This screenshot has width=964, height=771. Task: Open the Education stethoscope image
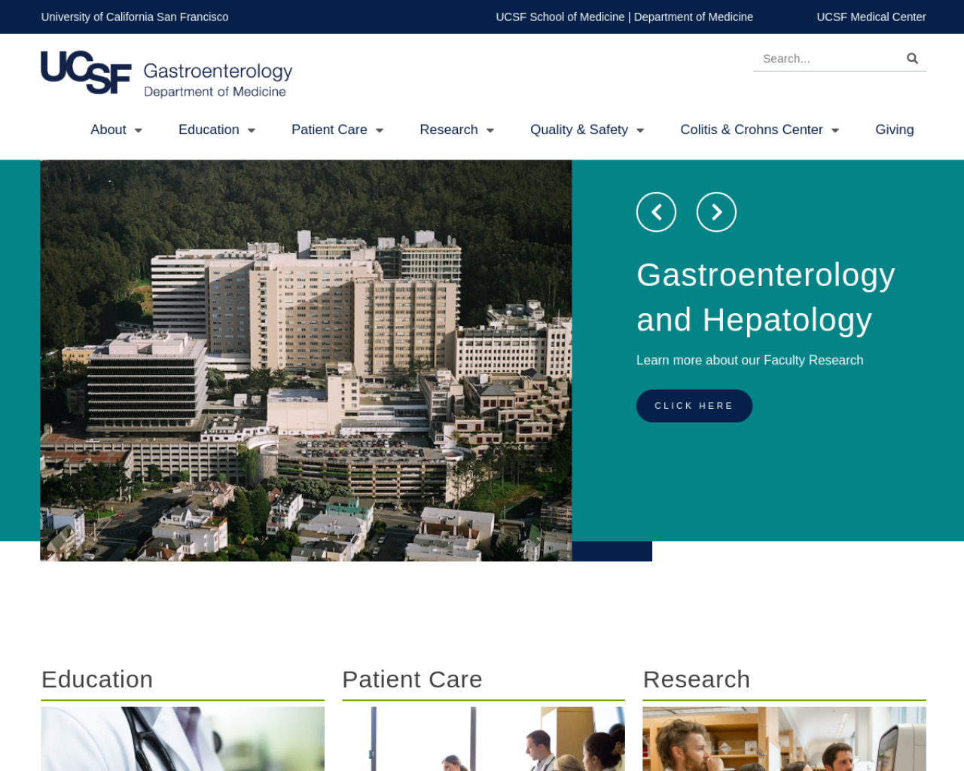coord(183,739)
